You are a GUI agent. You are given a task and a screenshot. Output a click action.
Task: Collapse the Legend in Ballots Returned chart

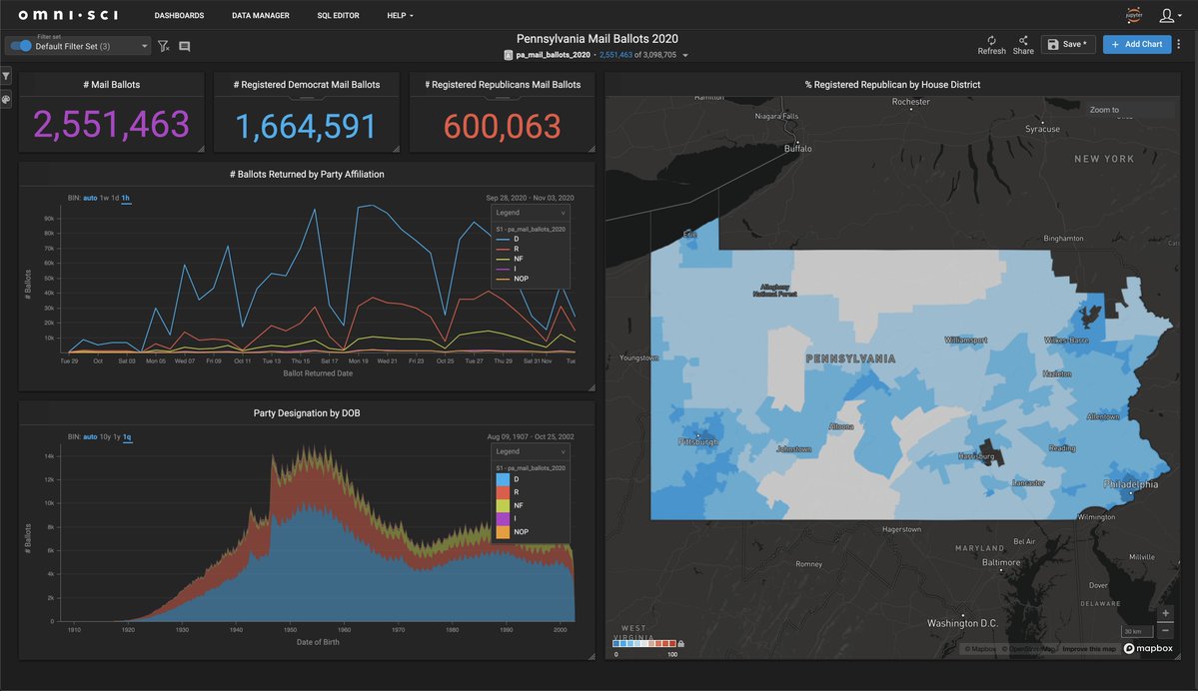pyautogui.click(x=563, y=213)
